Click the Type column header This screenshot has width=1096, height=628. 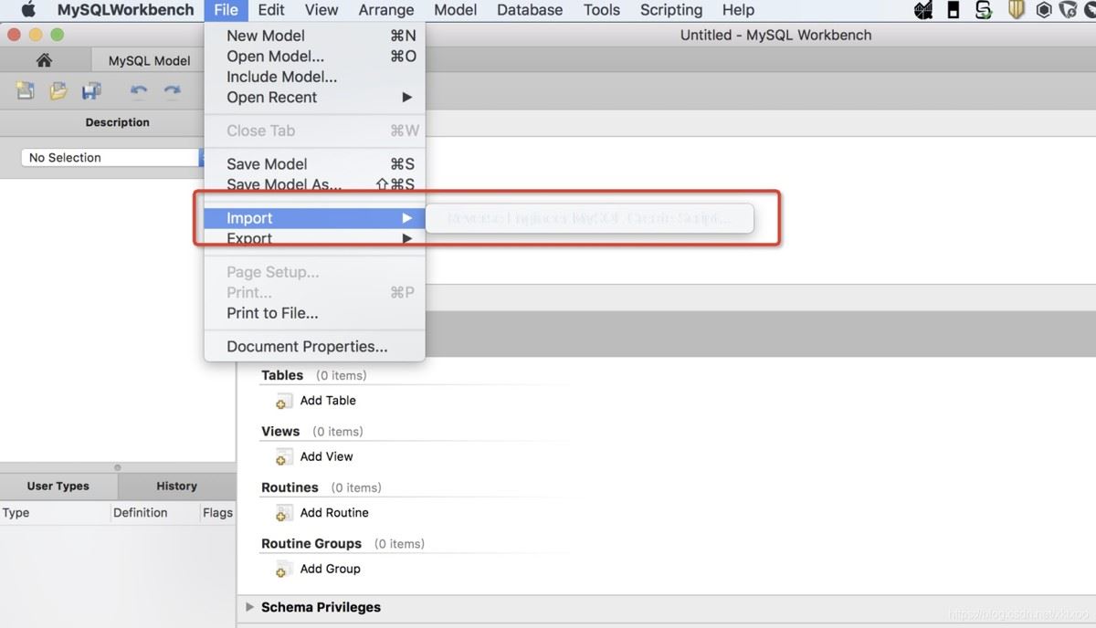click(56, 513)
